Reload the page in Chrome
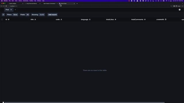 pyautogui.click(x=6, y=6)
